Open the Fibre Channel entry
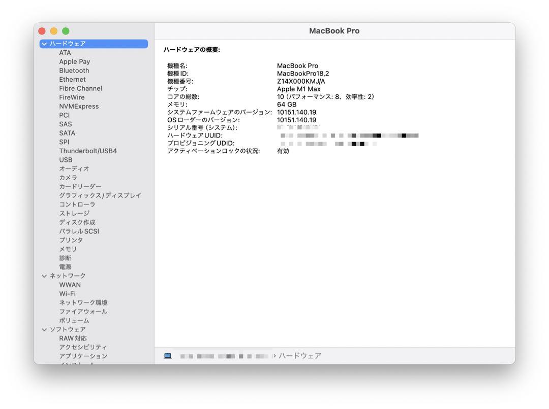Image resolution: width=549 pixels, height=409 pixels. point(80,88)
